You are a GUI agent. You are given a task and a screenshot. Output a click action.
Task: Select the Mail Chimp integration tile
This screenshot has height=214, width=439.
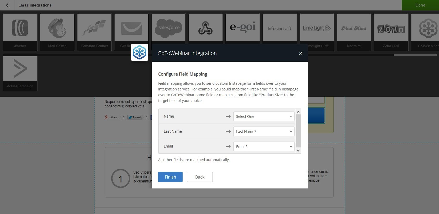pyautogui.click(x=57, y=32)
